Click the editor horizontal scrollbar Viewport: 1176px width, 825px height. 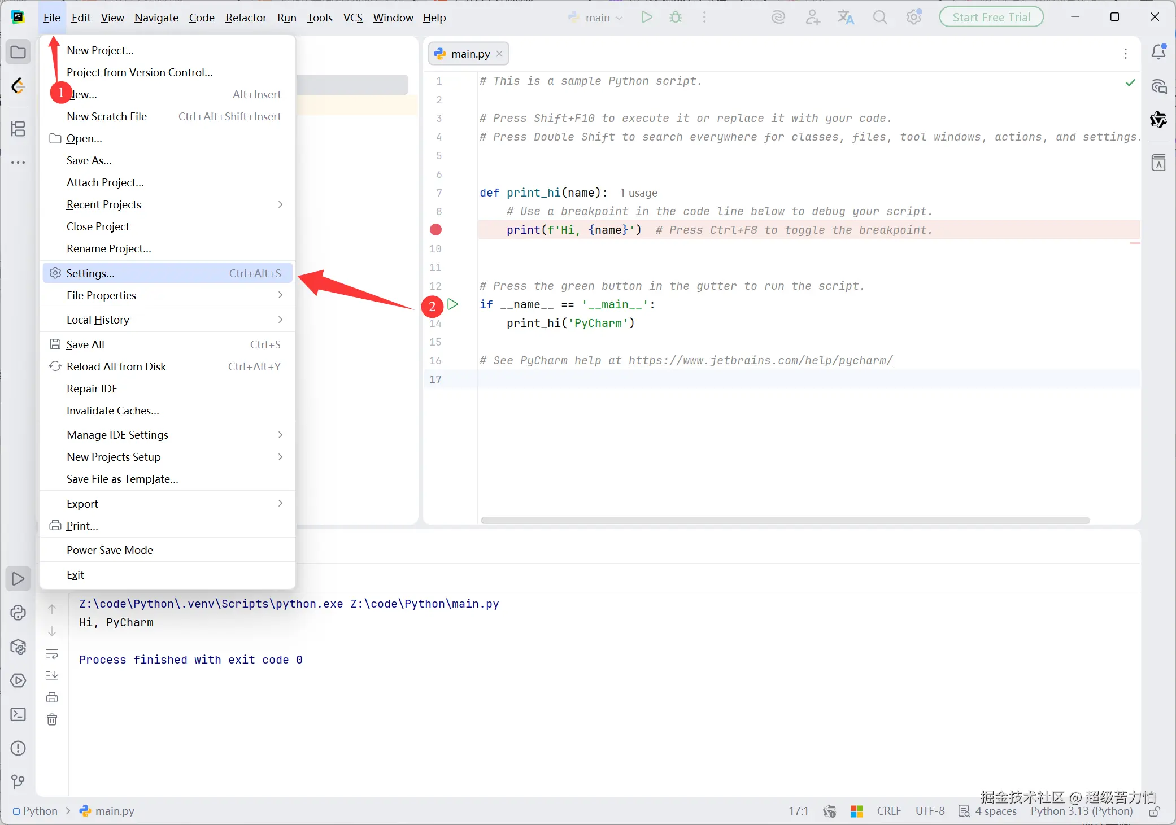(x=785, y=520)
